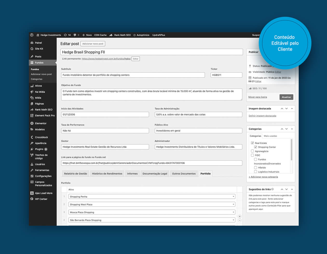Open Plugins in the sidebar menu
Image resolution: width=327 pixels, height=254 pixels.
(x=39, y=149)
